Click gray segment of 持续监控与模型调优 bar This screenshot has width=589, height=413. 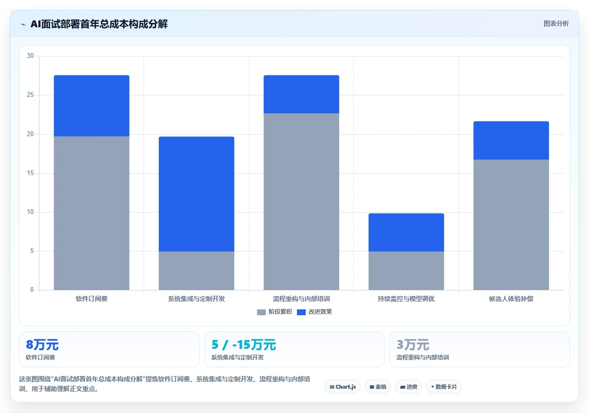click(406, 271)
